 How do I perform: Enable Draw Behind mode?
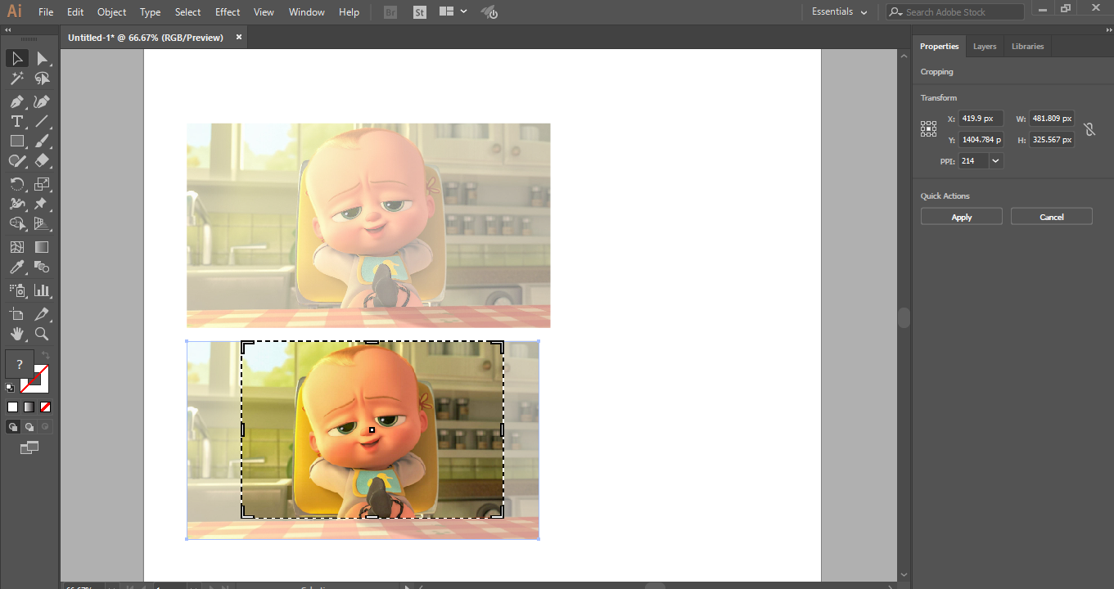(29, 426)
